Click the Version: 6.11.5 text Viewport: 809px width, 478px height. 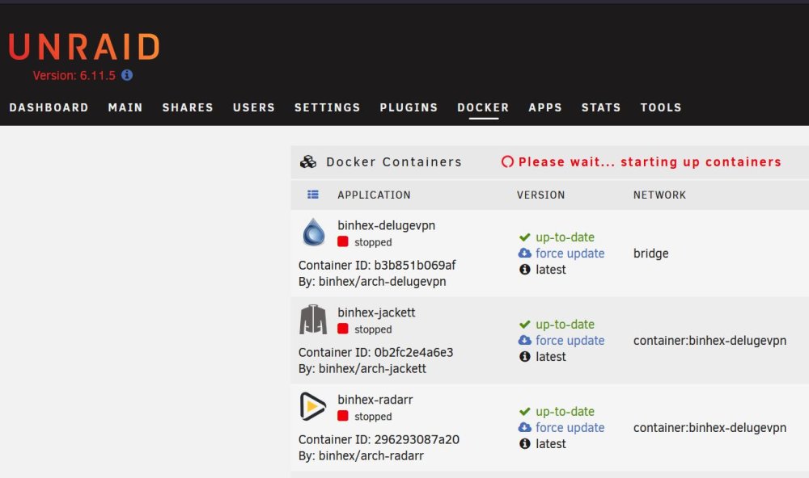click(x=74, y=76)
